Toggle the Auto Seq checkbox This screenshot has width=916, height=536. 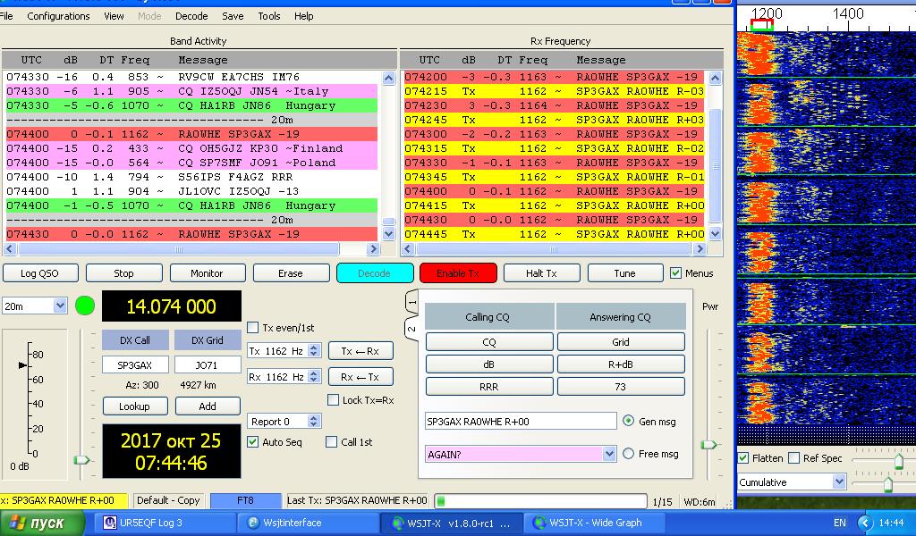pyautogui.click(x=253, y=442)
